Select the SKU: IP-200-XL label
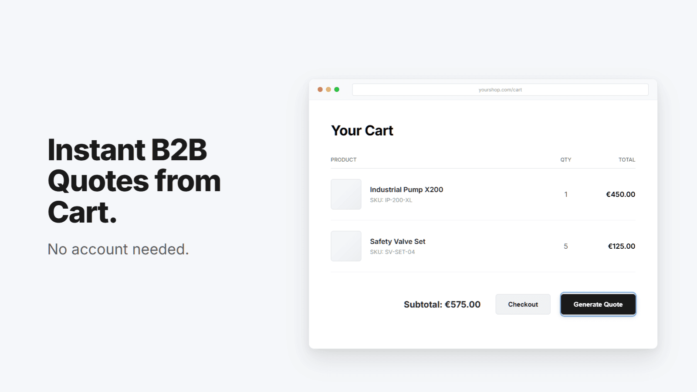The width and height of the screenshot is (697, 392). point(391,200)
